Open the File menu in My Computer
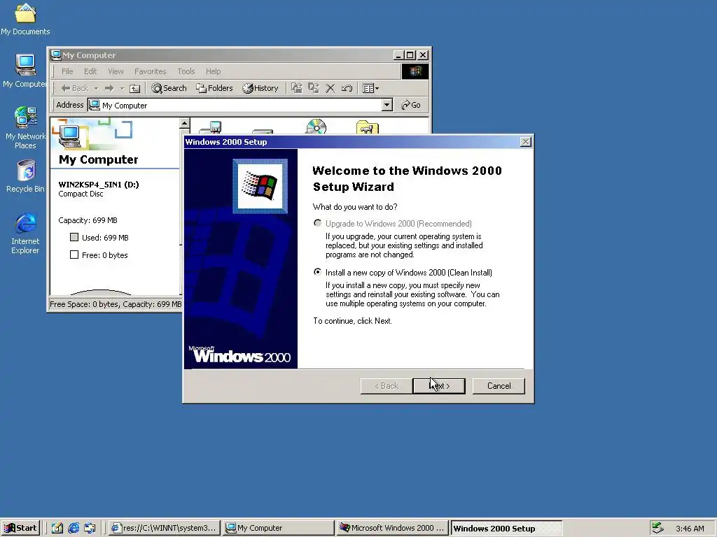The height and width of the screenshot is (537, 717). (67, 71)
